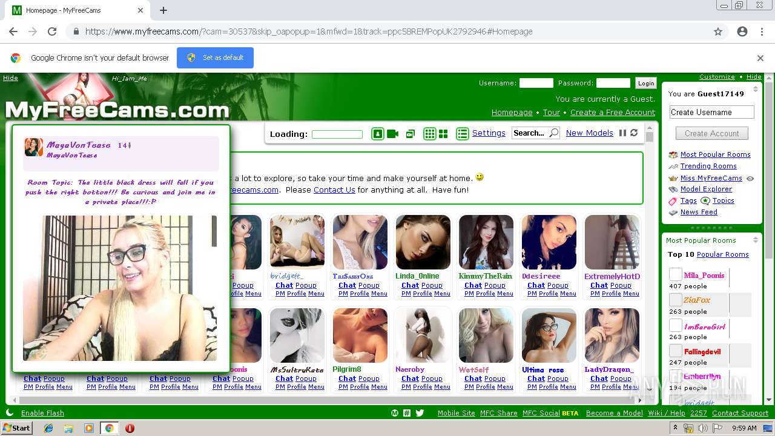Open the Tour link in header

[x=552, y=113]
